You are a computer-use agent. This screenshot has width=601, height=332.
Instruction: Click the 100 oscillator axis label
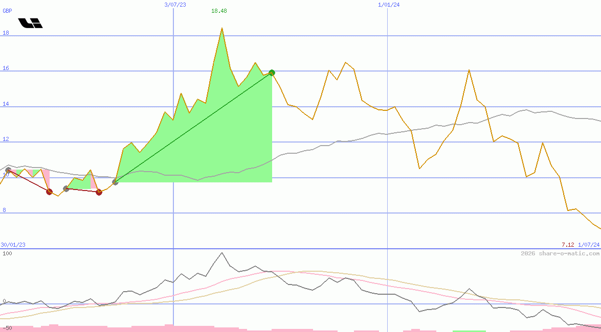[7, 253]
